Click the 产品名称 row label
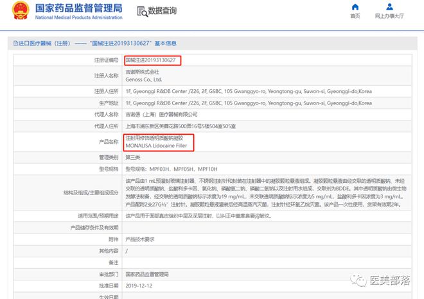424x299 pixels. coord(109,142)
